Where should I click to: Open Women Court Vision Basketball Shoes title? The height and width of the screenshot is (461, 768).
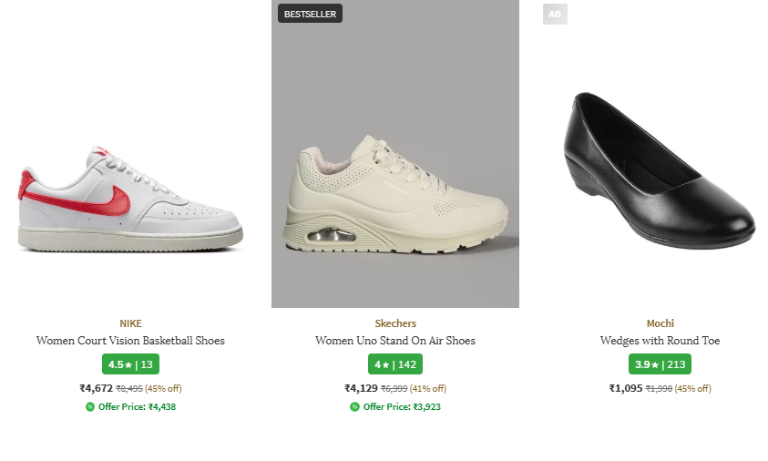pyautogui.click(x=130, y=341)
